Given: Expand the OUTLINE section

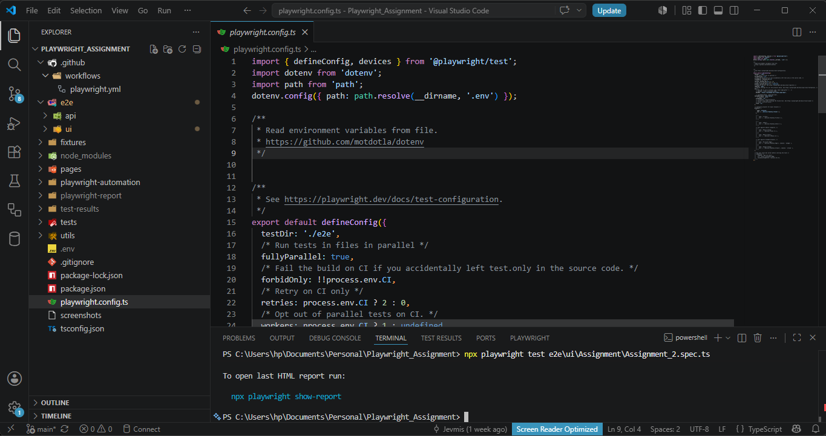Looking at the screenshot, I should click(55, 403).
